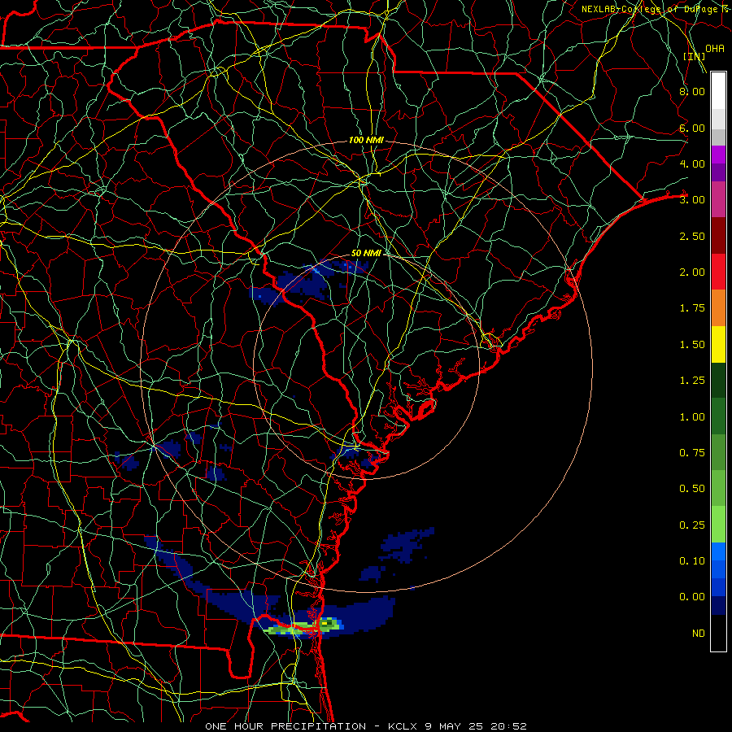Click the '3.00' legend value

[692, 200]
